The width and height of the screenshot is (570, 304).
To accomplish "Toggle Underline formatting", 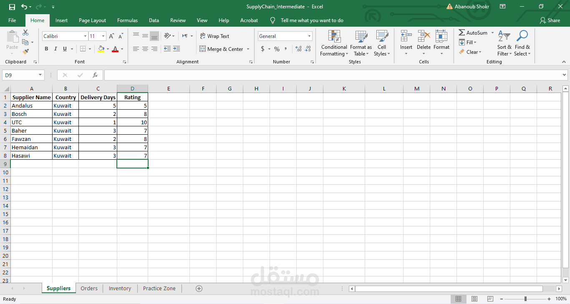I will tap(65, 49).
